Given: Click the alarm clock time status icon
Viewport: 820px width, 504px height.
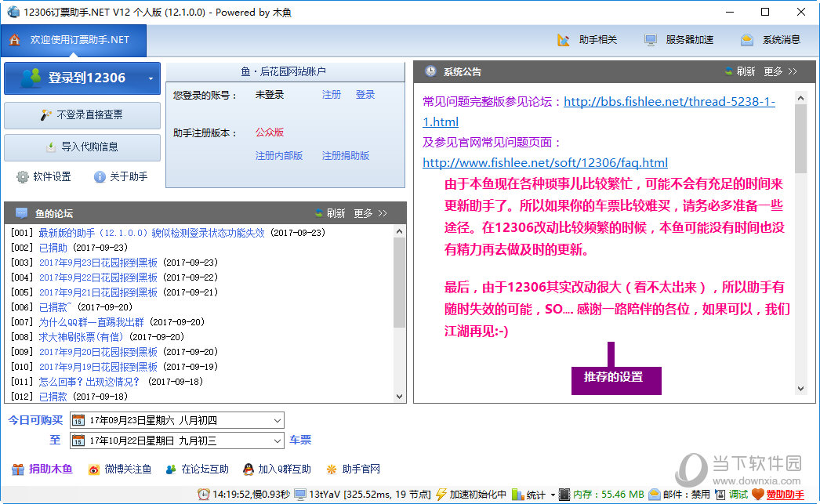Looking at the screenshot, I should (203, 494).
